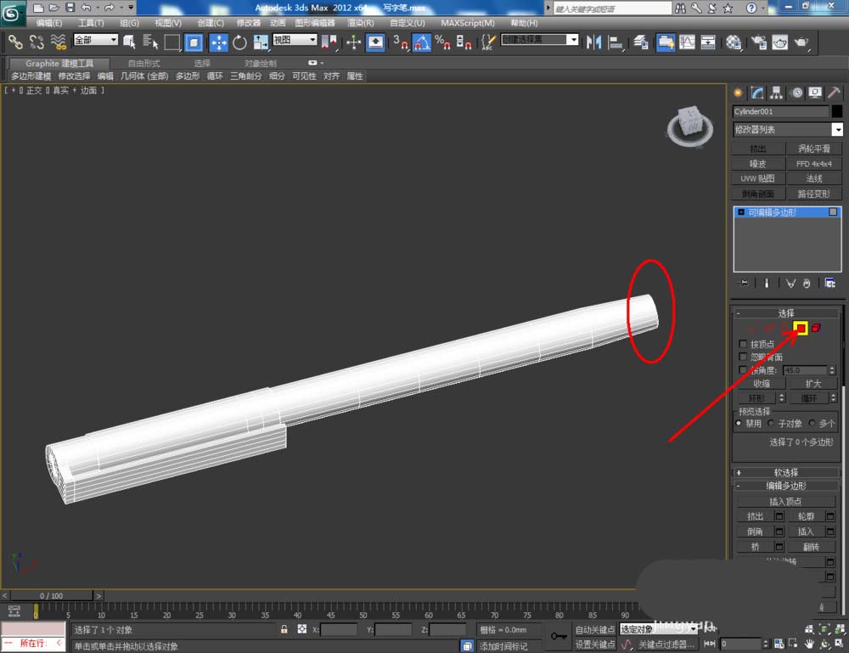Click the Align tool
The width and height of the screenshot is (849, 653).
(x=616, y=42)
